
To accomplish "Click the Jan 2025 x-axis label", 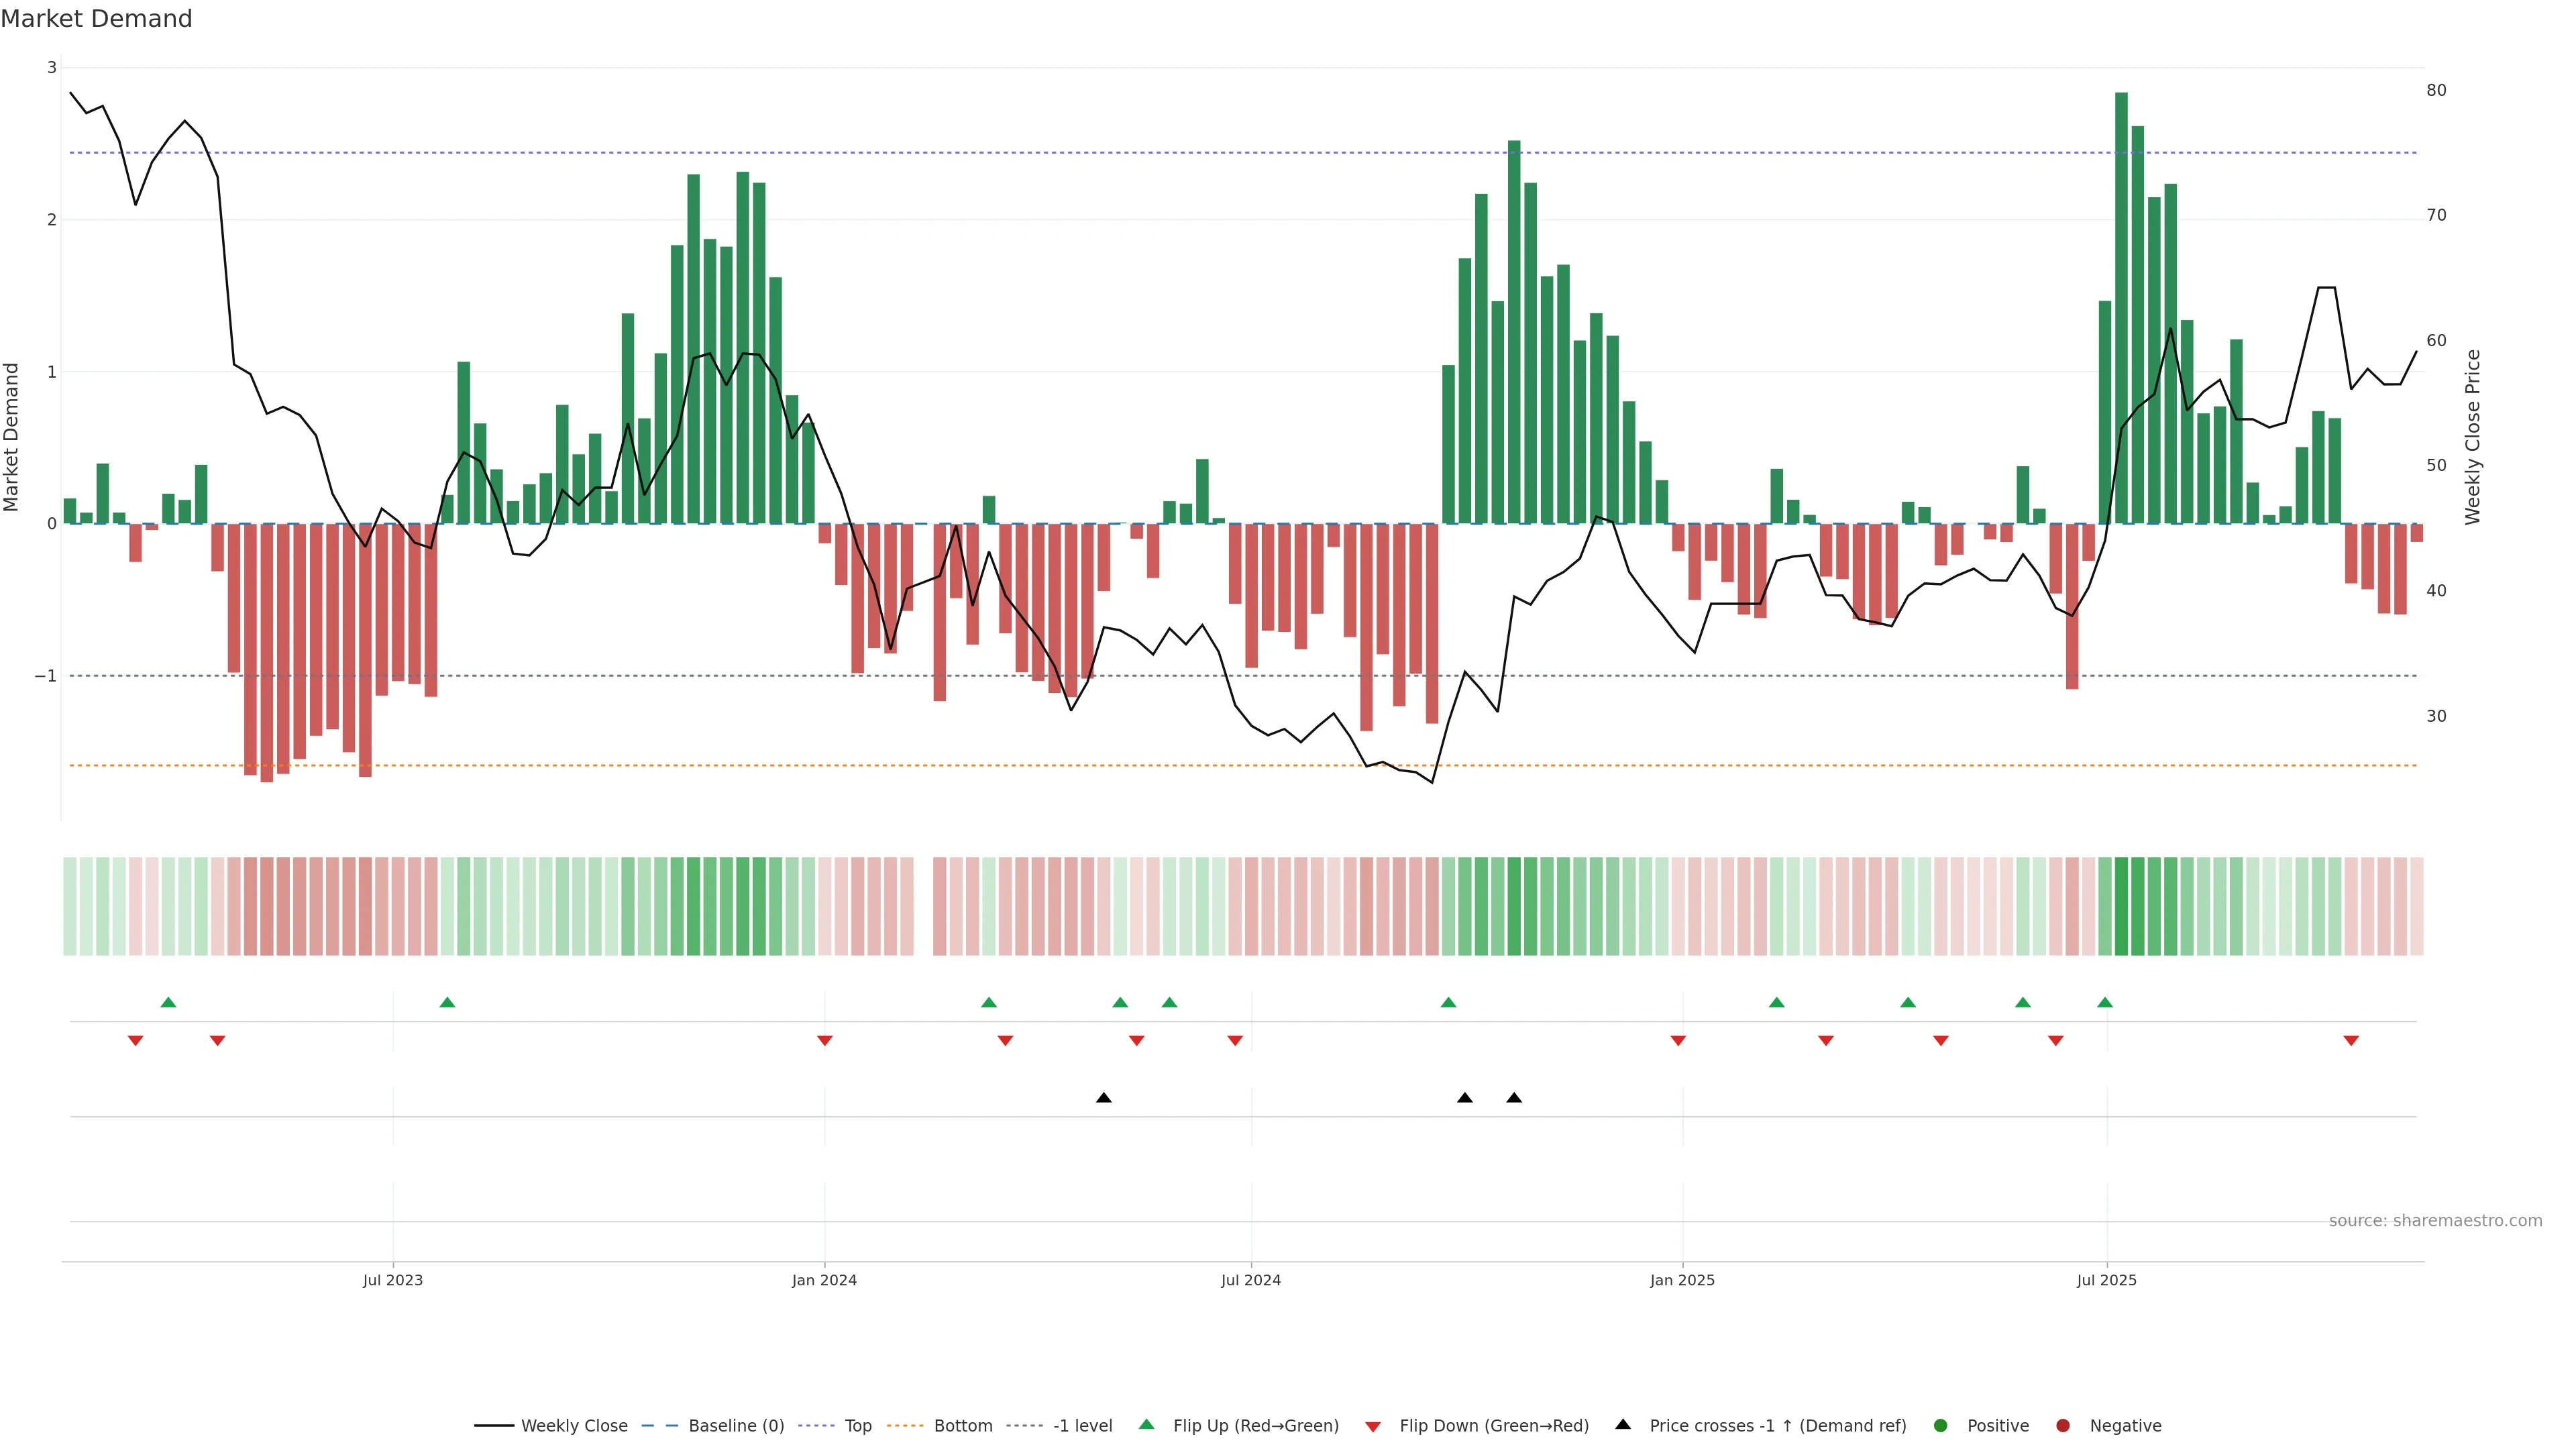I will click(x=1682, y=1280).
